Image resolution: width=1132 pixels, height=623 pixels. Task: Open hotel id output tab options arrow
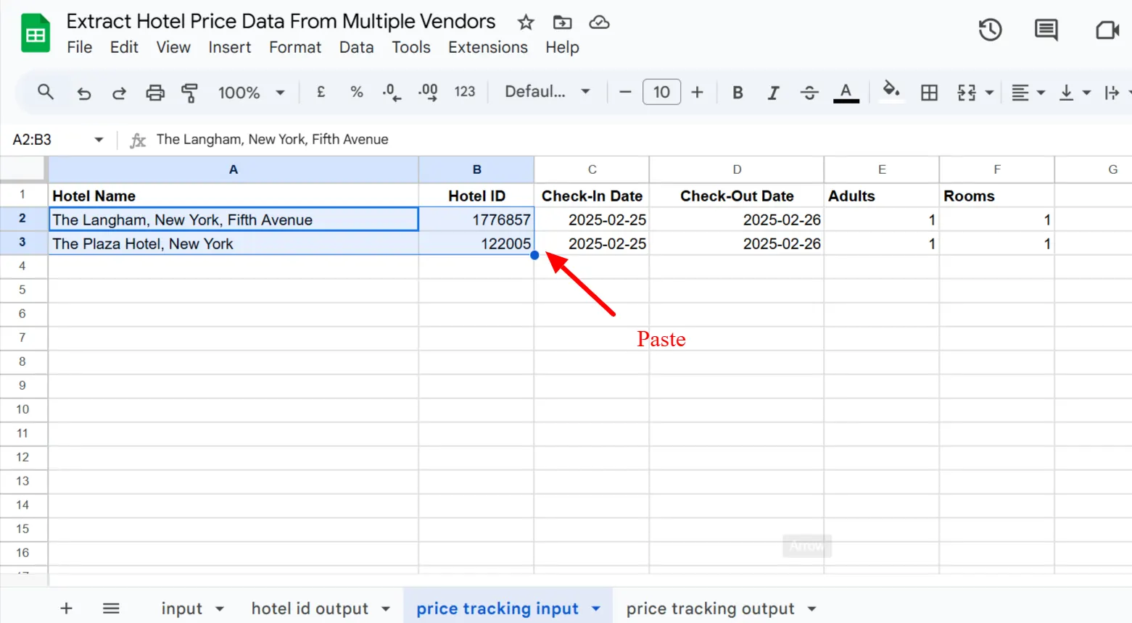(x=386, y=609)
